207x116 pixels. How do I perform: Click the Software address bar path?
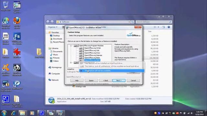pyautogui.click(x=66, y=22)
